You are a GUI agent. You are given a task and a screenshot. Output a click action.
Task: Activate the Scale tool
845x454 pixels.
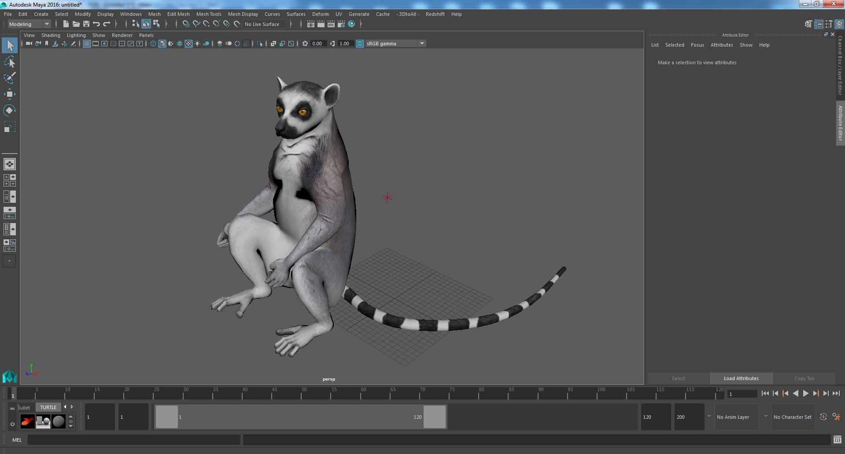pyautogui.click(x=10, y=127)
